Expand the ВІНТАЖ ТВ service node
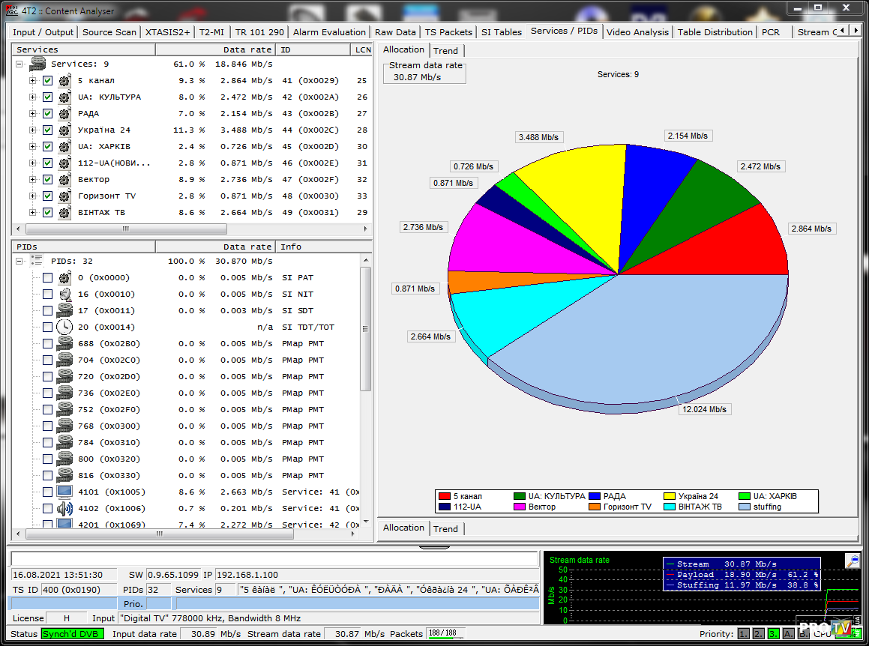This screenshot has height=646, width=869. pyautogui.click(x=32, y=212)
